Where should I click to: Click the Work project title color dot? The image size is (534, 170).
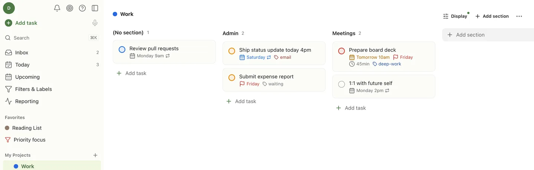pyautogui.click(x=115, y=14)
